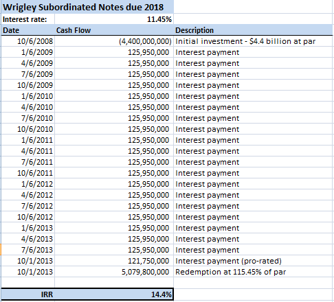Select the 14.4% IRR result cell
Screen dimensions: 334x302
point(114,294)
